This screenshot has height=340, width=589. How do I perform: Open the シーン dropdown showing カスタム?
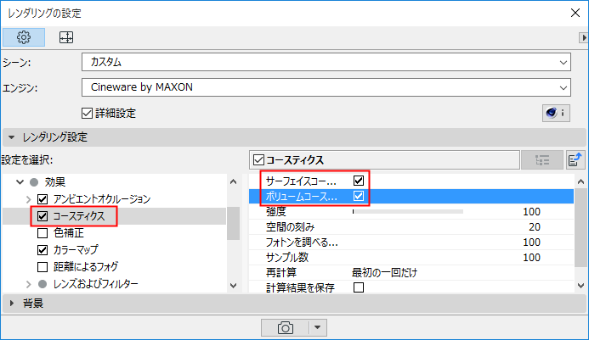pyautogui.click(x=326, y=62)
